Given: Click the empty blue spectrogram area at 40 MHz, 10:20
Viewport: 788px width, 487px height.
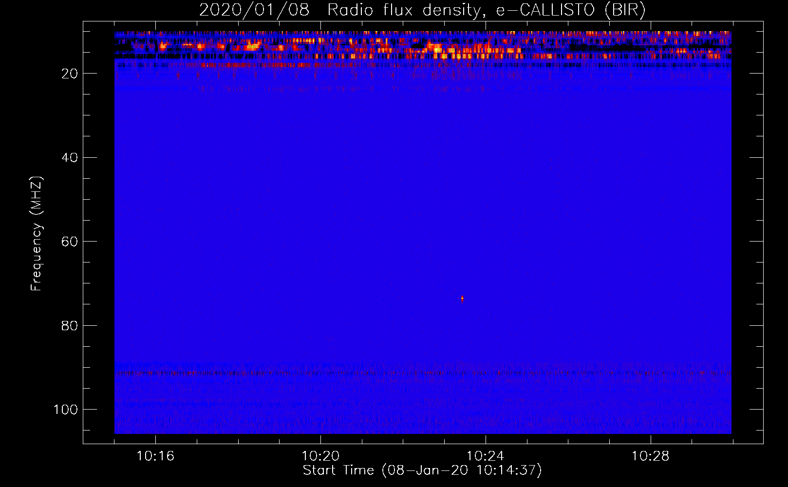Looking at the screenshot, I should point(320,158).
